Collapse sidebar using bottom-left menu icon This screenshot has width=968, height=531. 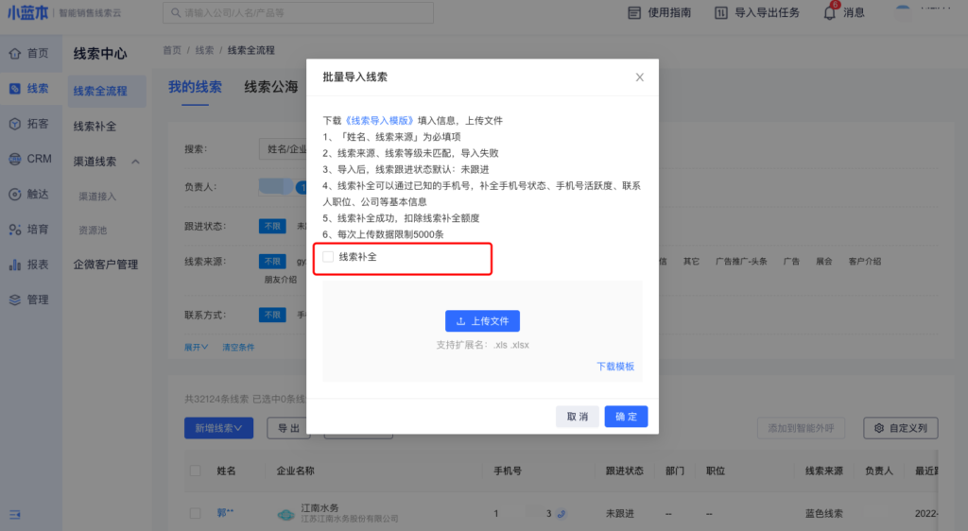tap(15, 514)
